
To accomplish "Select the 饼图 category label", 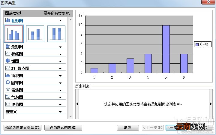I will pyautogui.click(x=15, y=61).
